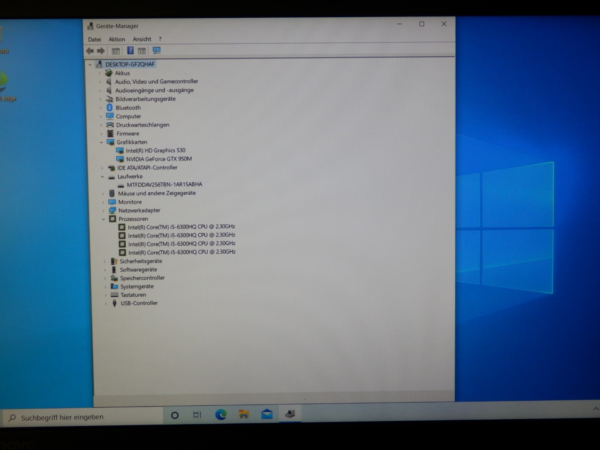Expand the Softwaregeräte category
The image size is (600, 450).
(x=105, y=270)
